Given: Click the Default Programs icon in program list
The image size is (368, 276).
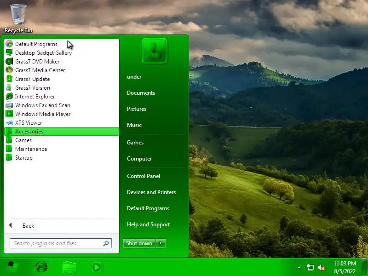Looking at the screenshot, I should pos(9,44).
